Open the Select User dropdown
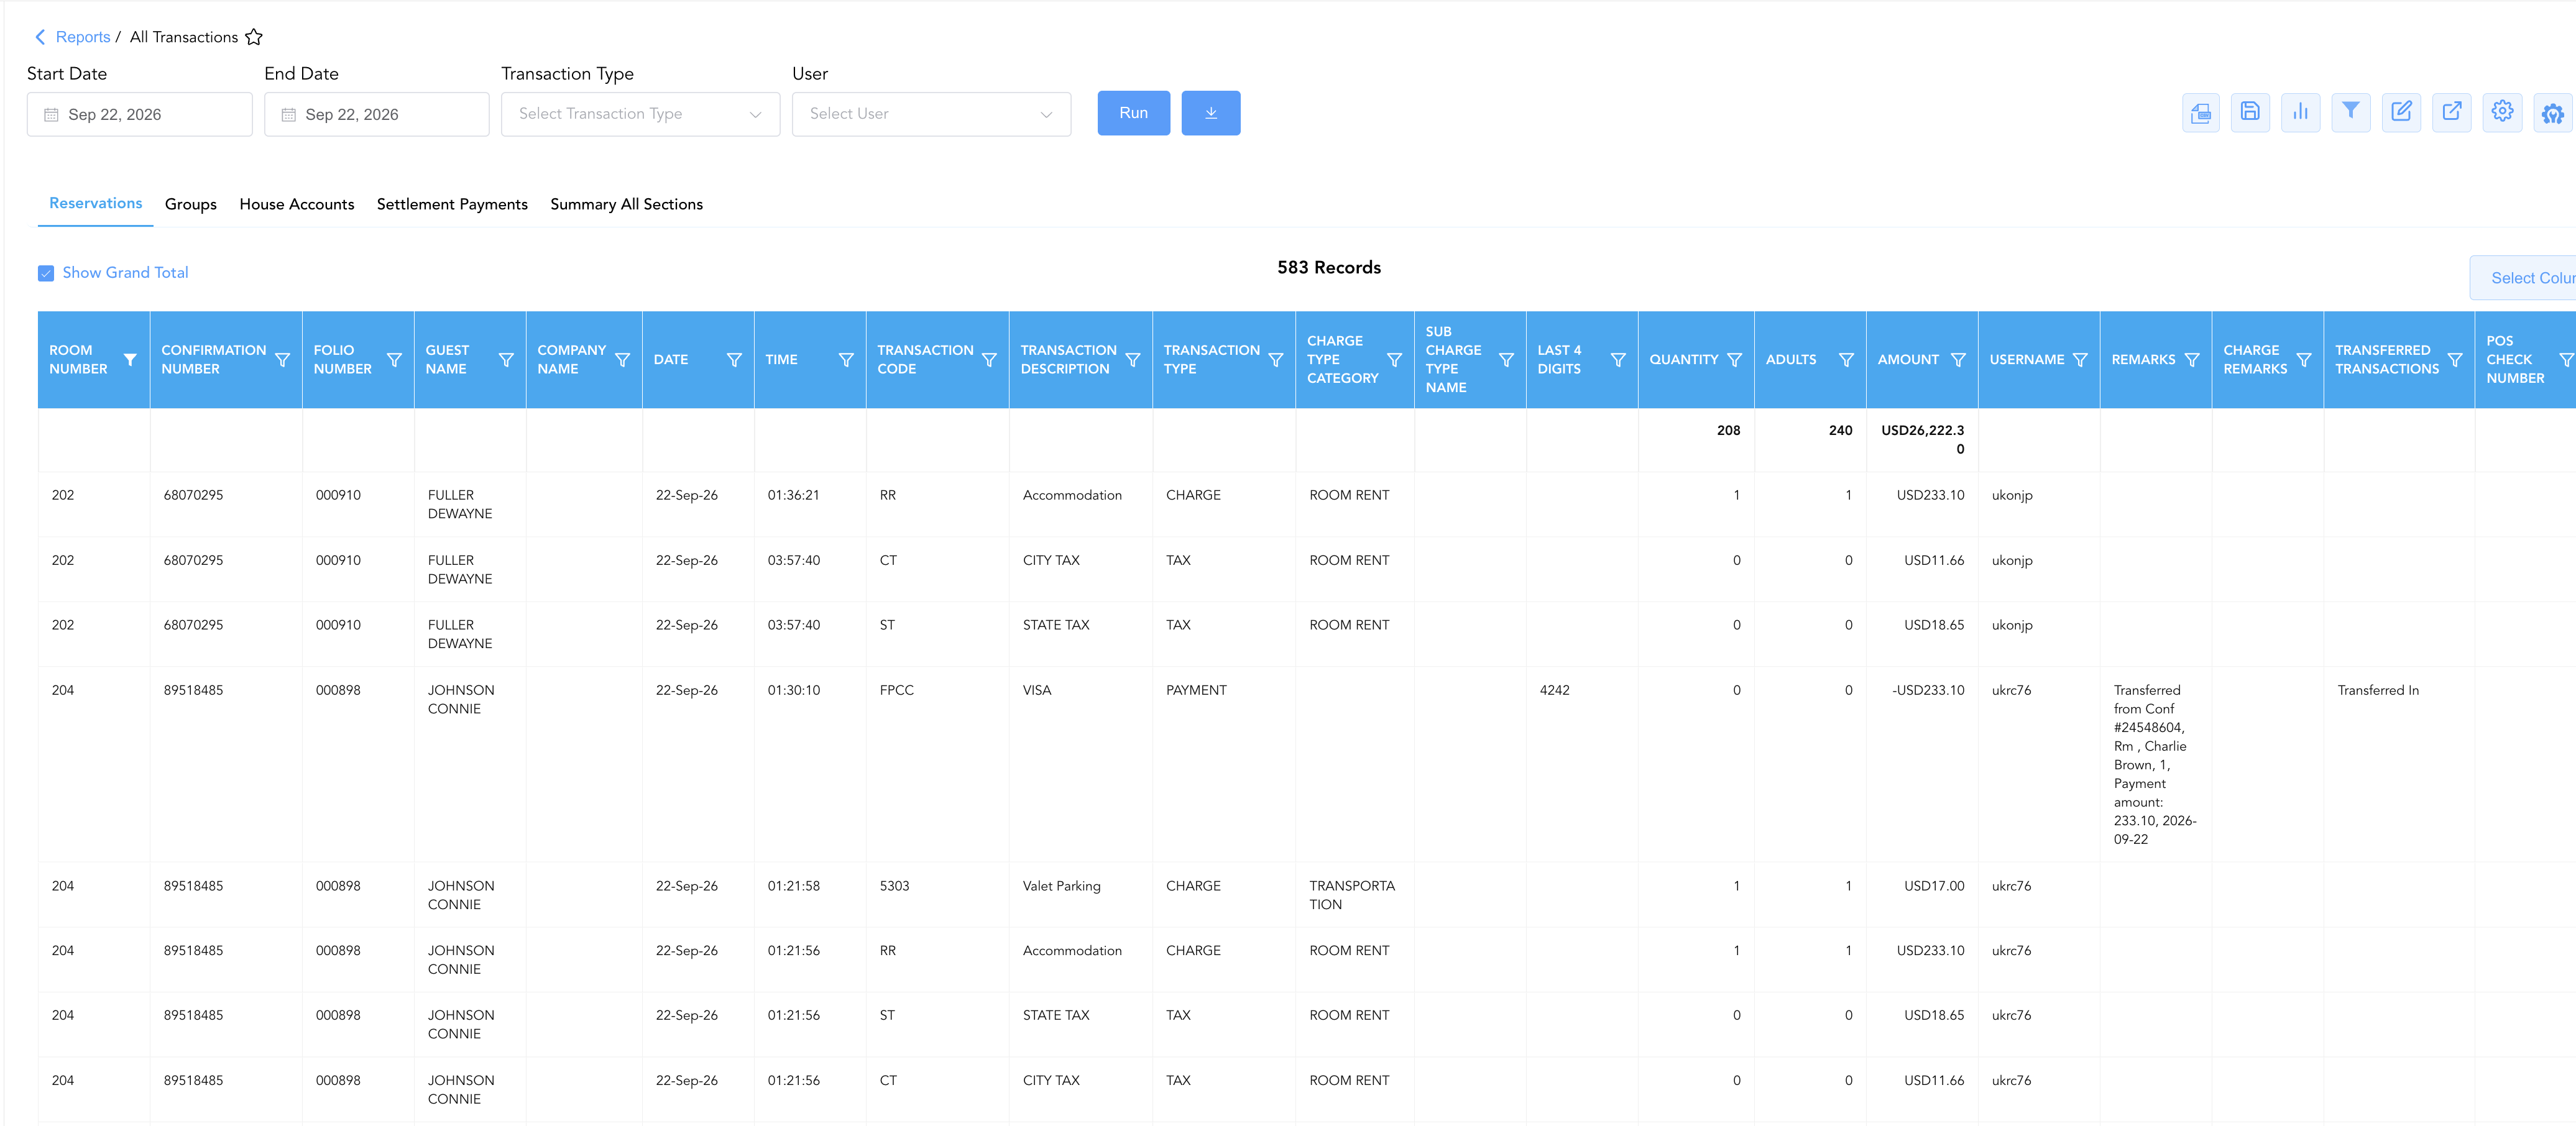Viewport: 2576px width, 1126px height. pyautogui.click(x=931, y=114)
